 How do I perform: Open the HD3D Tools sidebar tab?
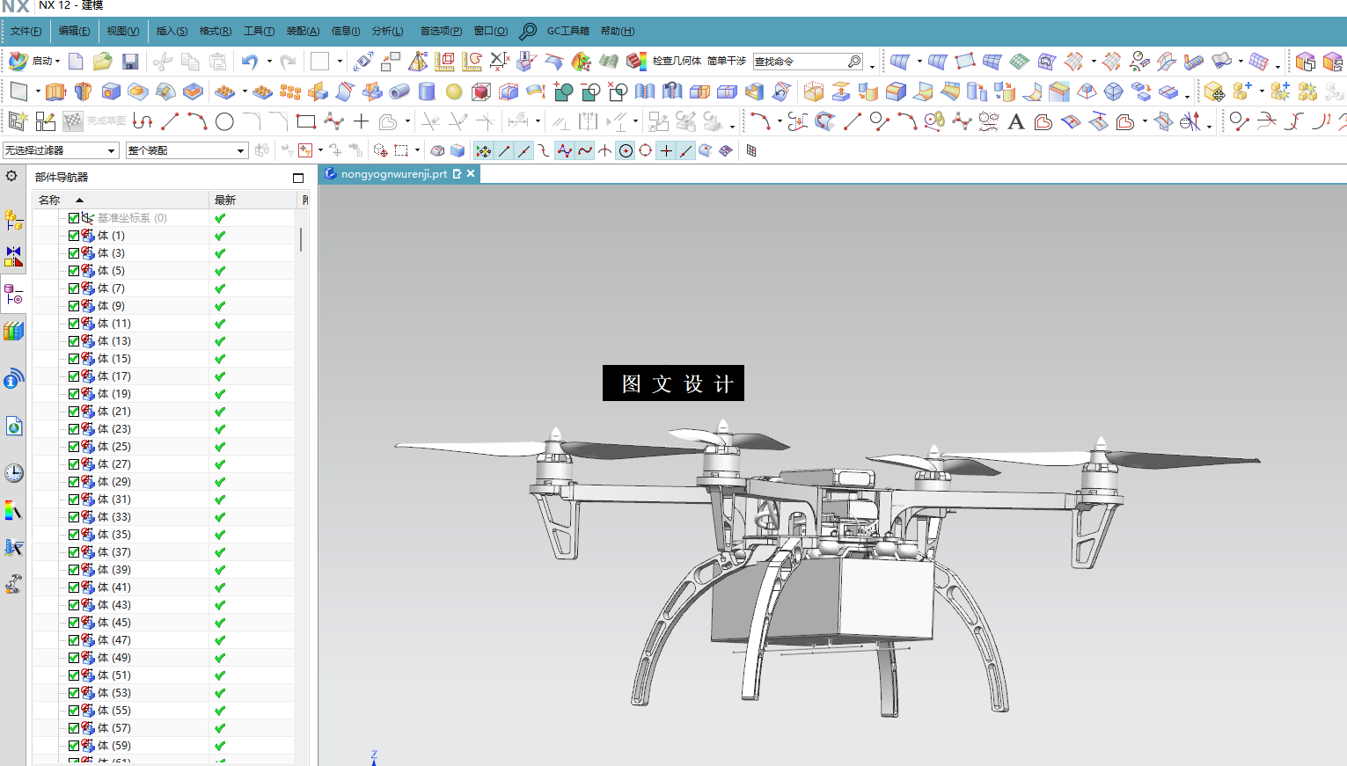(13, 379)
